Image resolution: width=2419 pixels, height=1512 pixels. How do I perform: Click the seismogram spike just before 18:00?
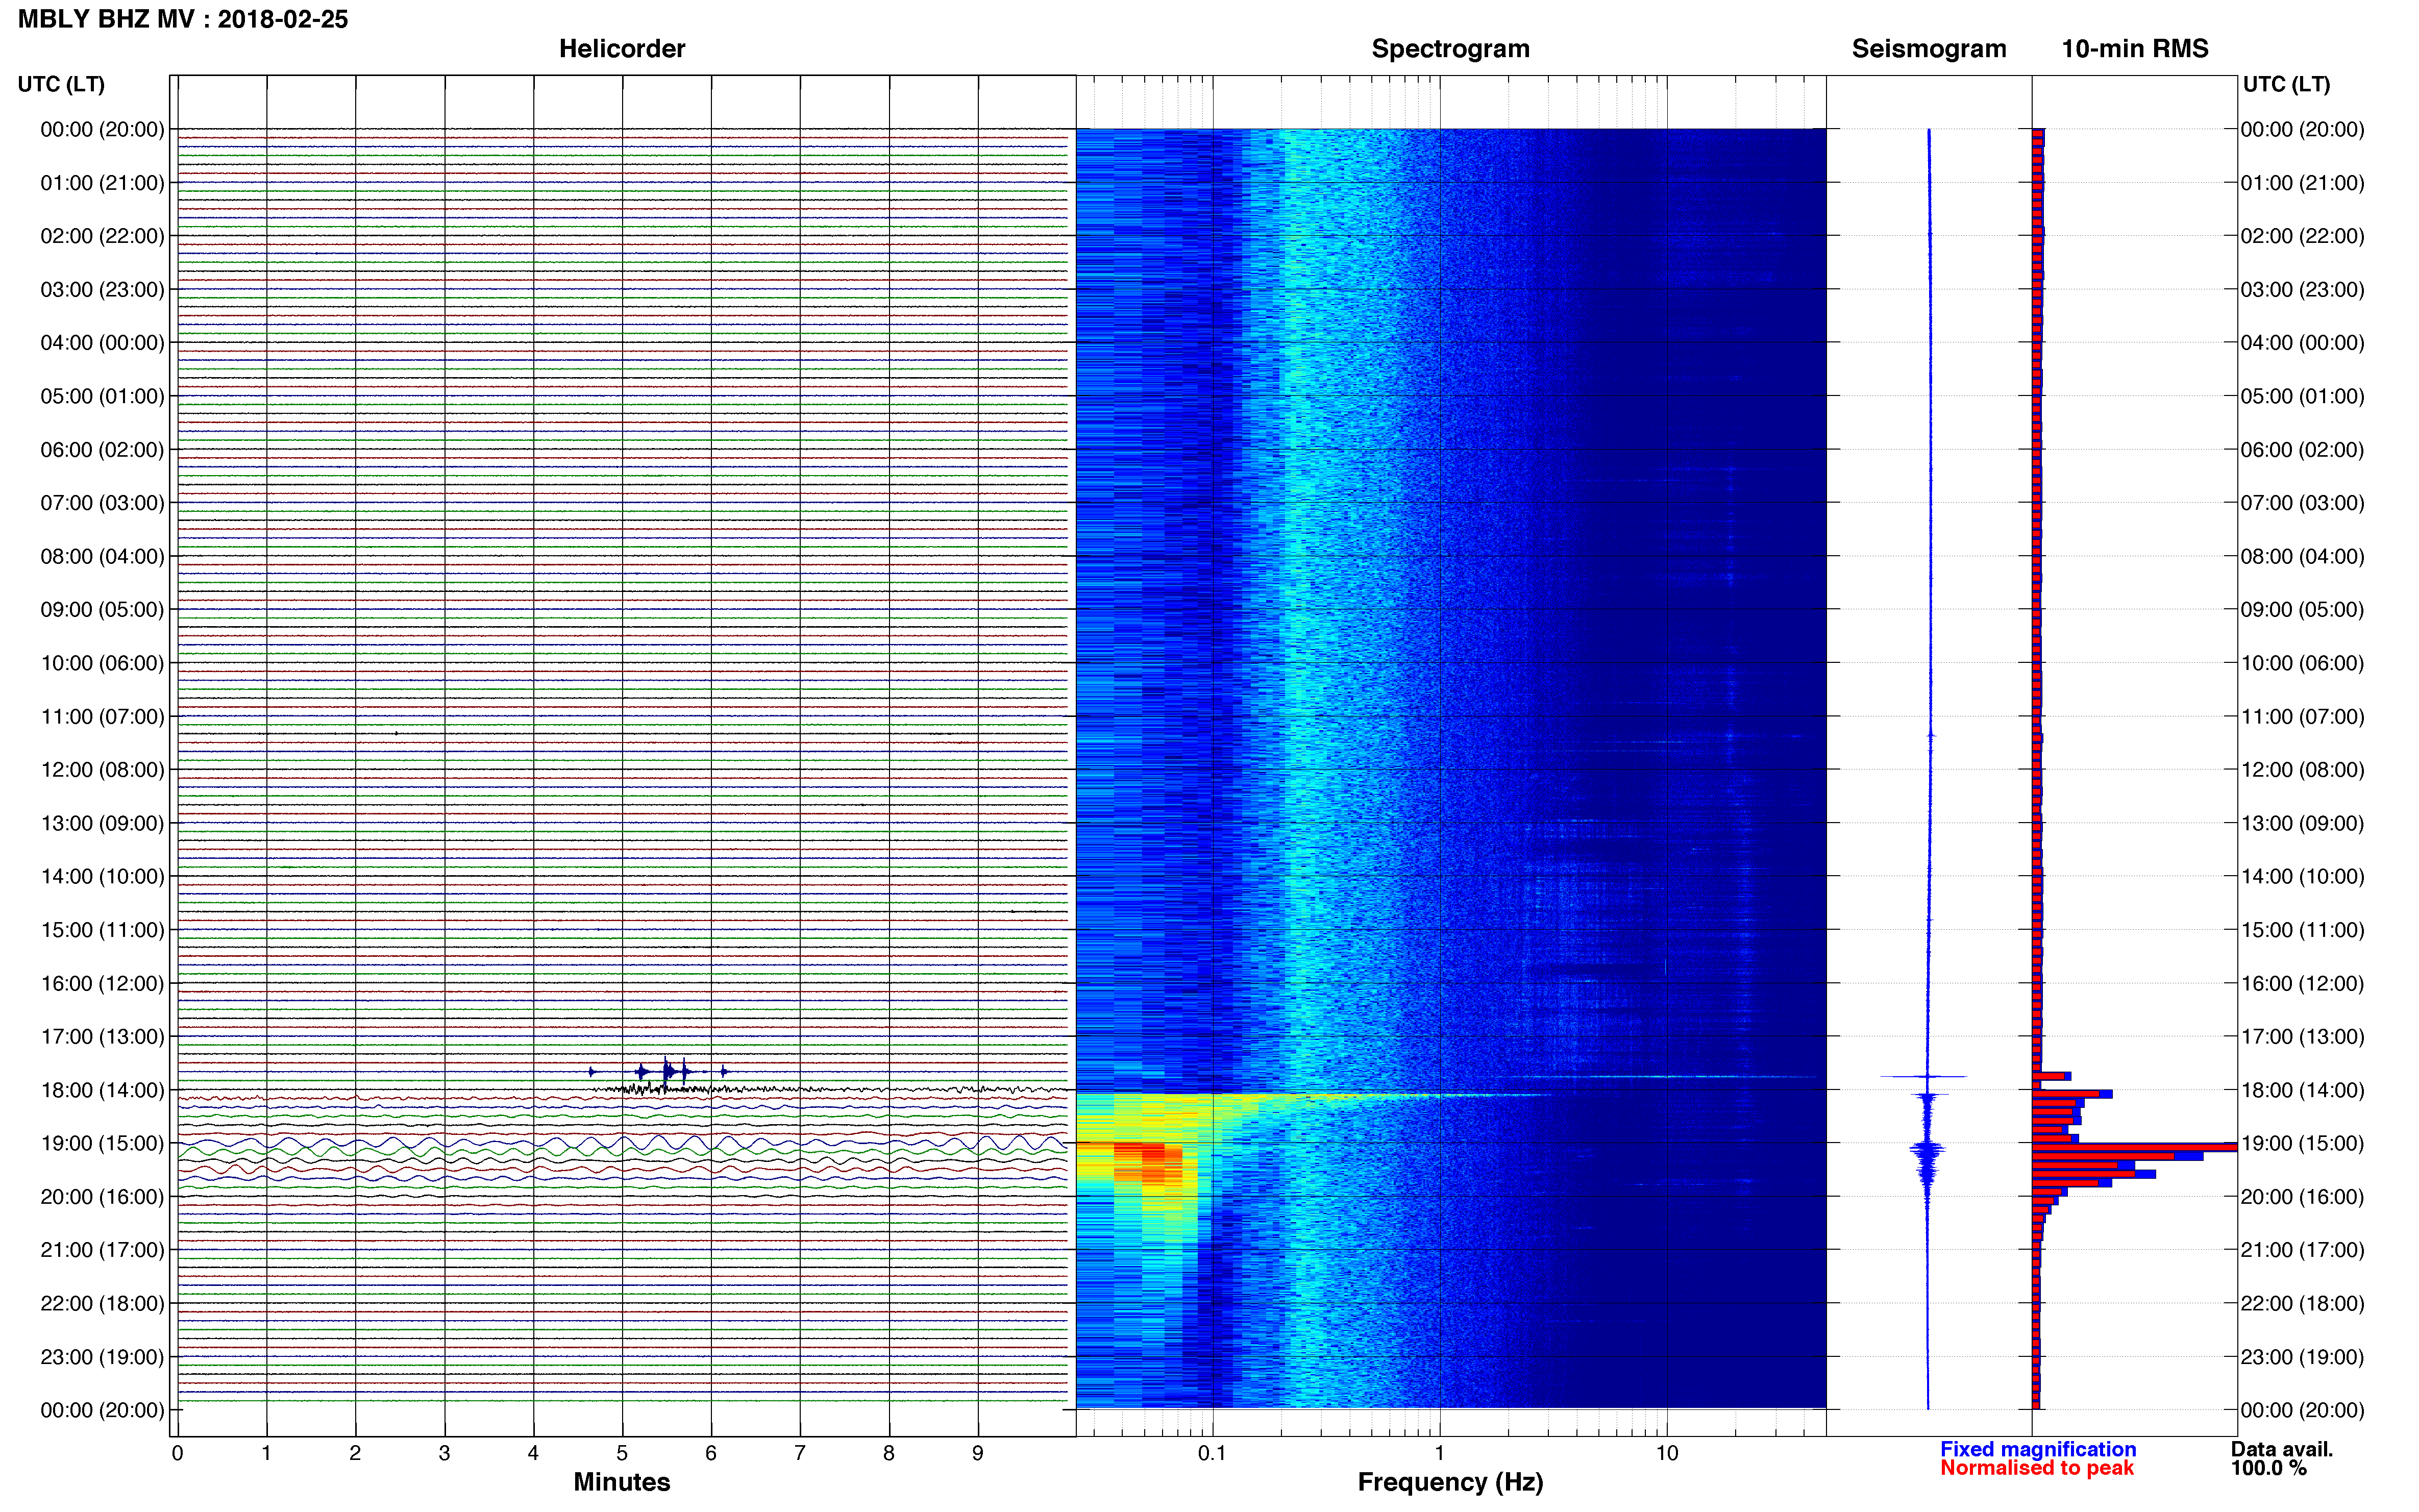click(1924, 1076)
